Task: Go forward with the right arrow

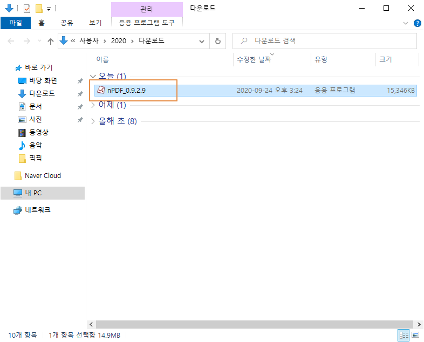Action: [x=27, y=41]
